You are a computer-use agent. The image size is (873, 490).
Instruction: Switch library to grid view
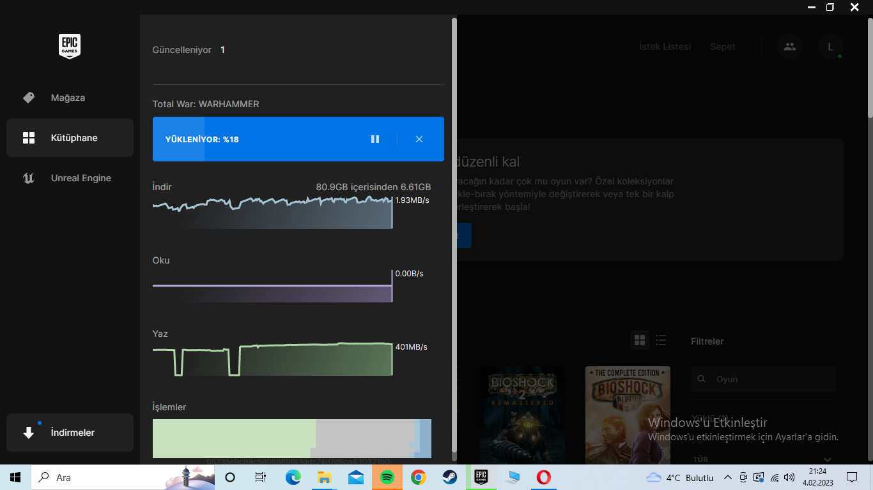[x=640, y=340]
